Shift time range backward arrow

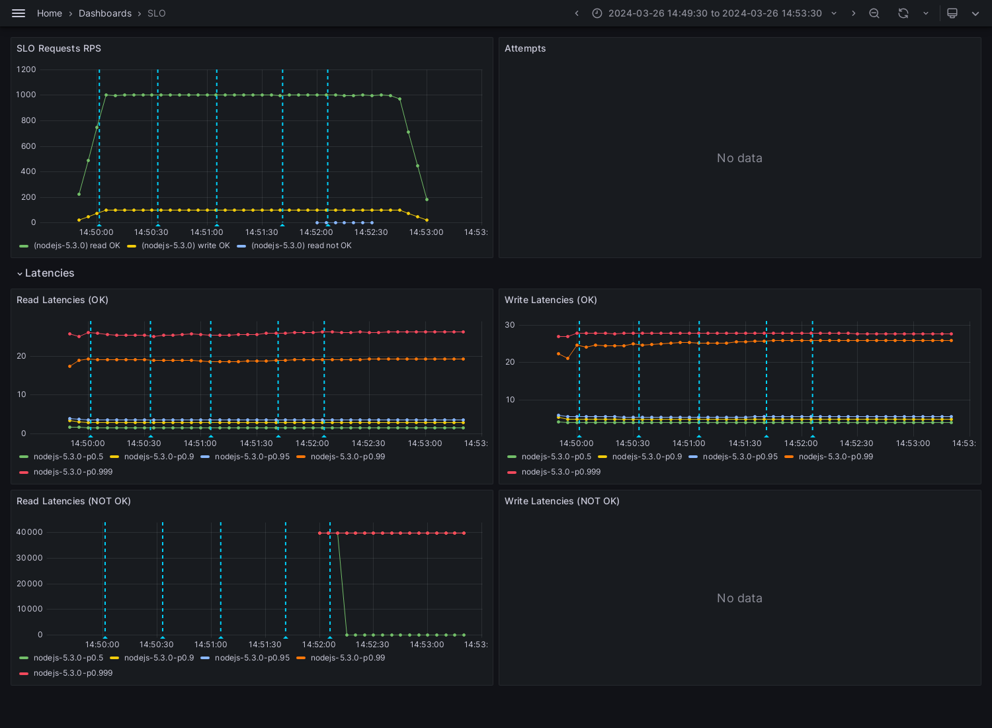[577, 13]
